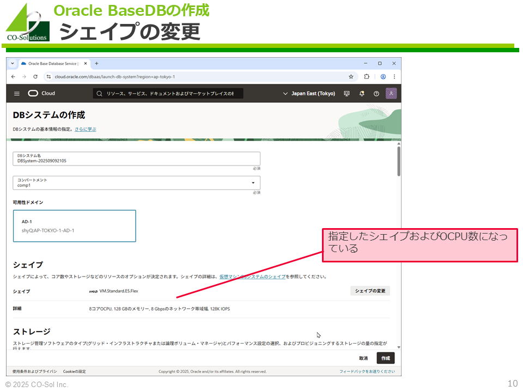This screenshot has height=392, width=523.
Task: Go back with the browser back arrow
Action: point(13,77)
